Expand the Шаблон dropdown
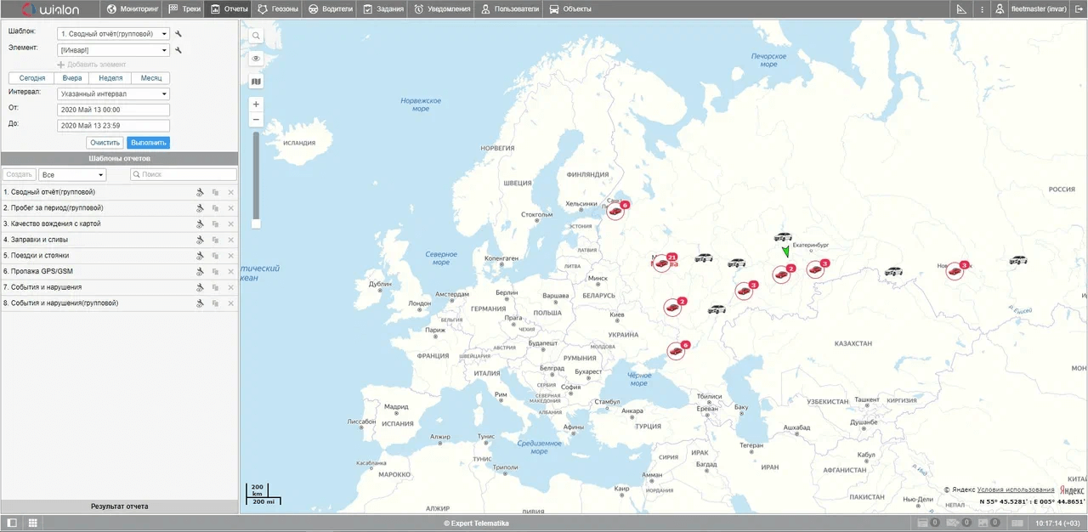1088x532 pixels. 114,34
